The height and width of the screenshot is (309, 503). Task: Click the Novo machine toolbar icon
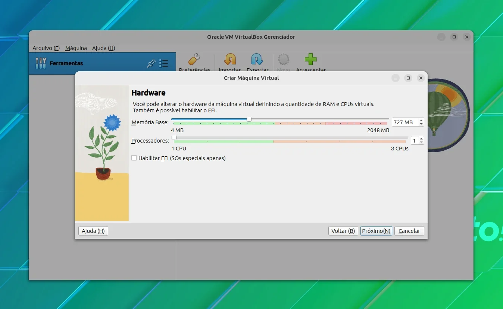pyautogui.click(x=284, y=60)
